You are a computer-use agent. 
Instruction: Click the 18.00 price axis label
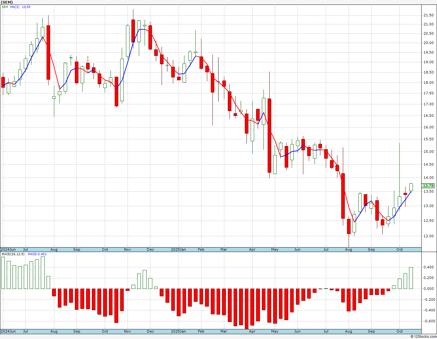pos(428,83)
